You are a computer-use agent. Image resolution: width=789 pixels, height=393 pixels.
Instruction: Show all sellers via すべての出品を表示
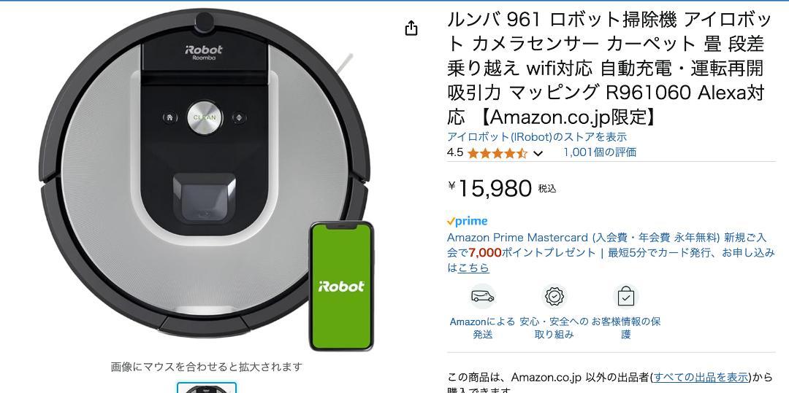pyautogui.click(x=701, y=377)
